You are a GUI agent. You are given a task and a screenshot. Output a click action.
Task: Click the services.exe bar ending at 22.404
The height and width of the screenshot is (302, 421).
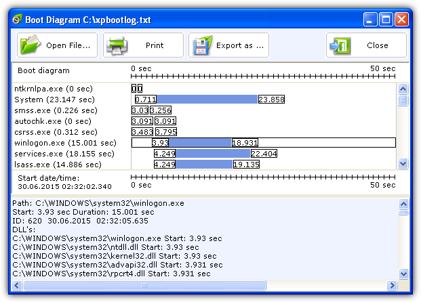[213, 154]
